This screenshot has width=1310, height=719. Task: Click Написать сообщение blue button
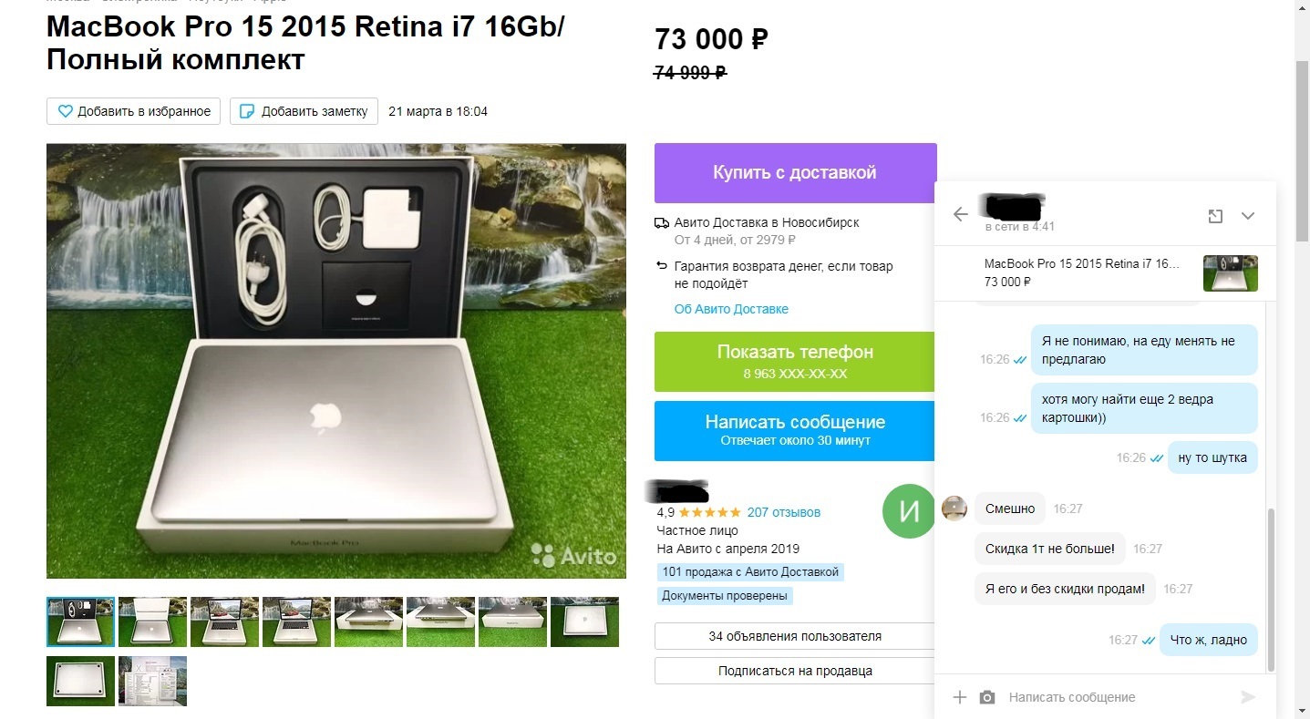(795, 430)
